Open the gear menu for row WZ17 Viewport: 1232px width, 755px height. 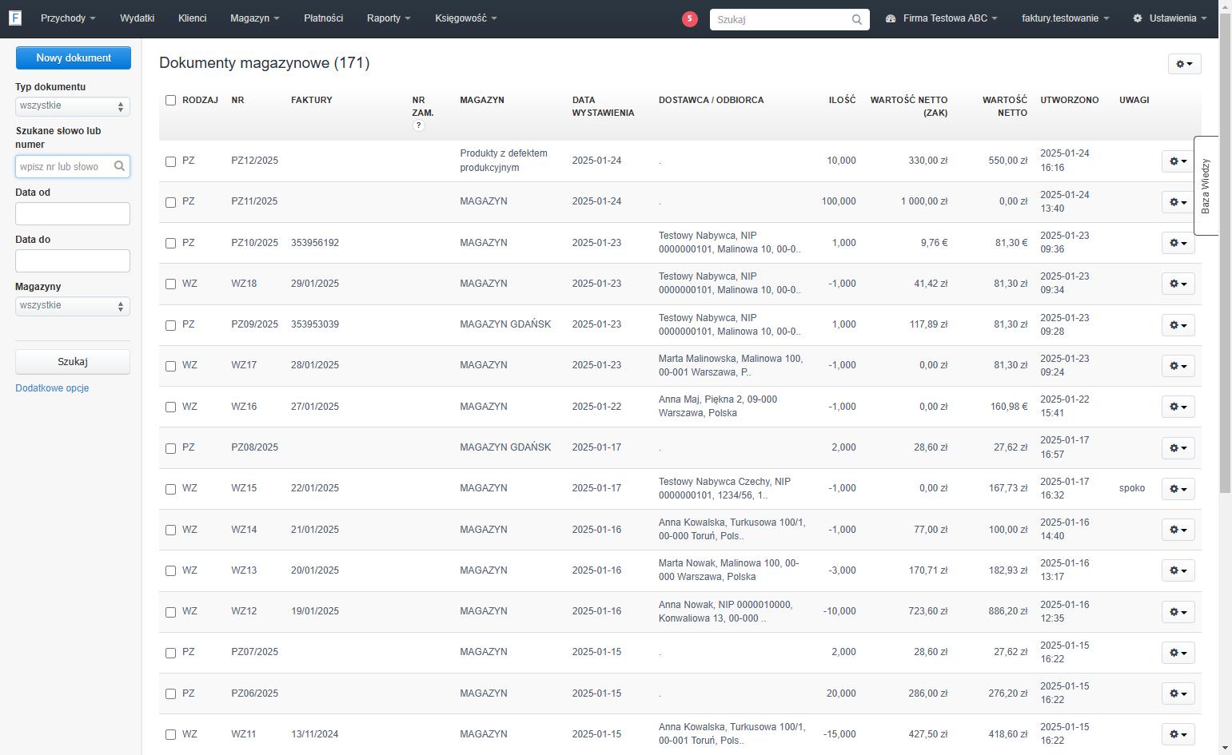pyautogui.click(x=1178, y=366)
